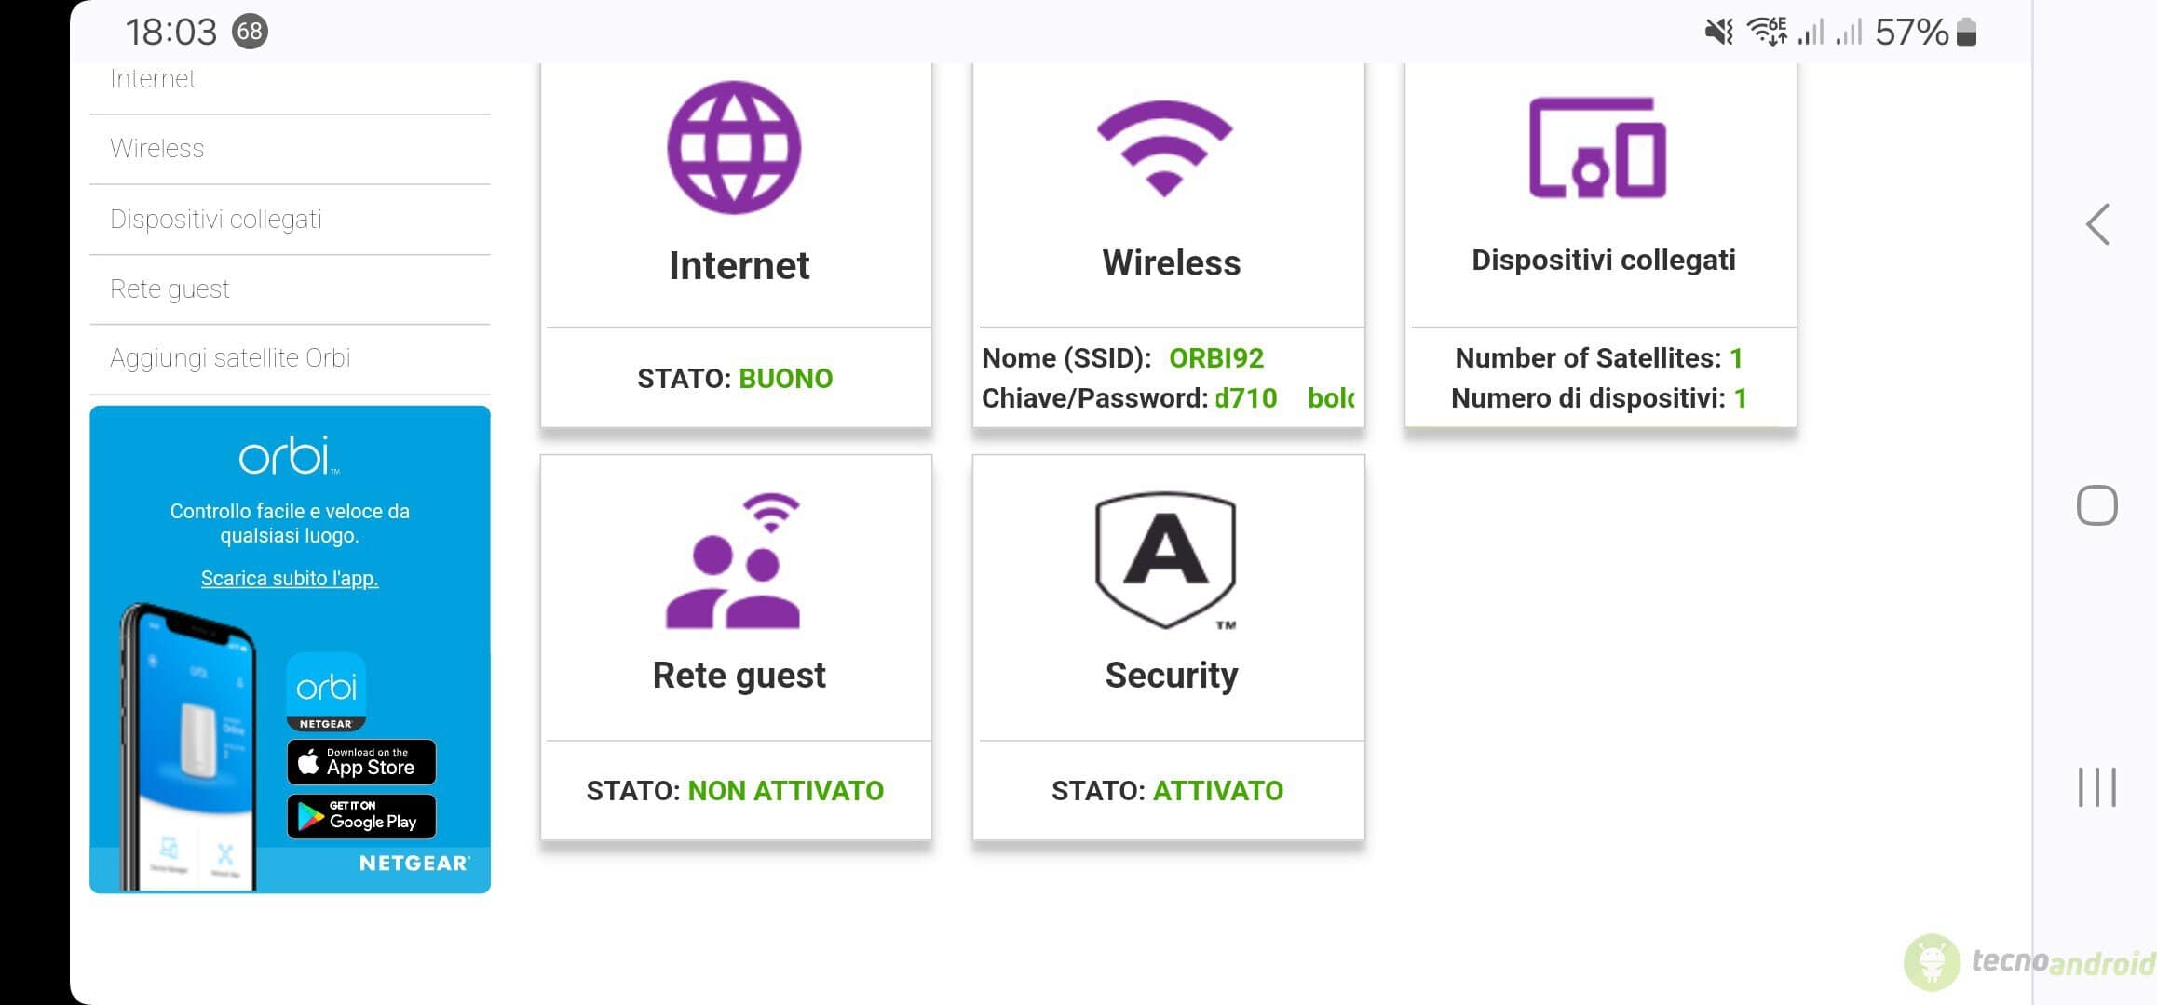The width and height of the screenshot is (2157, 1005).
Task: Follow the Scarica subito l'app link
Action: click(x=290, y=578)
